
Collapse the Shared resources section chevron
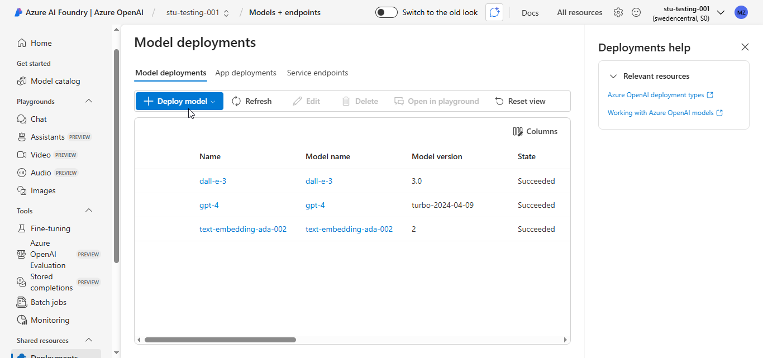click(89, 340)
